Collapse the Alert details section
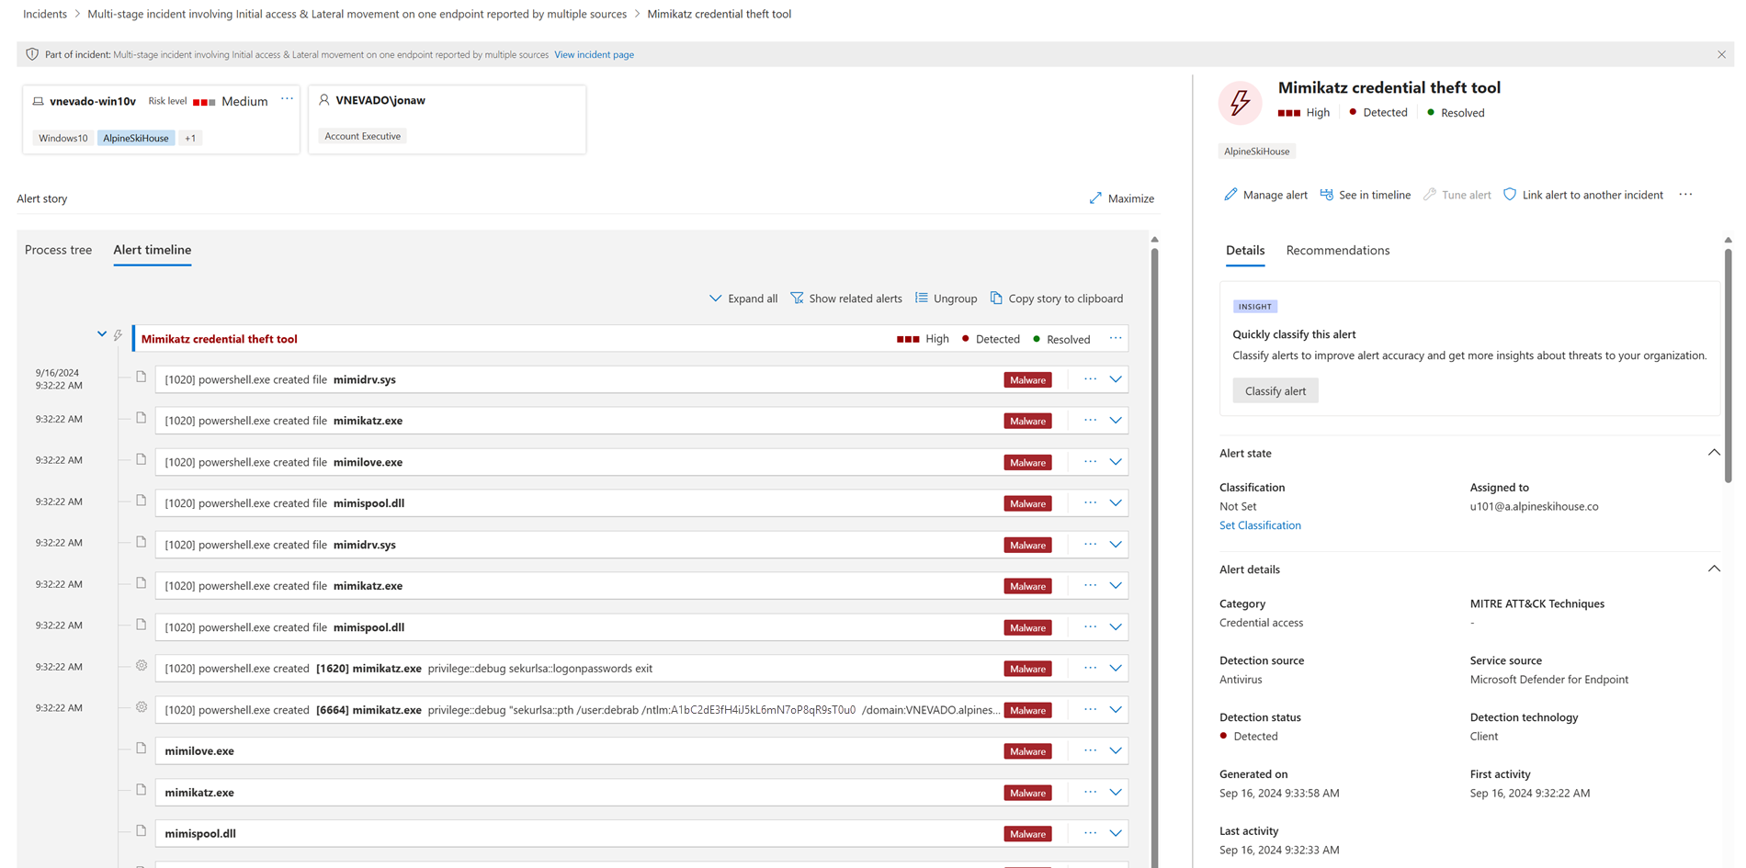 click(x=1713, y=569)
